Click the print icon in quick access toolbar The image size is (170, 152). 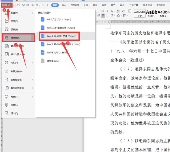coord(28,5)
